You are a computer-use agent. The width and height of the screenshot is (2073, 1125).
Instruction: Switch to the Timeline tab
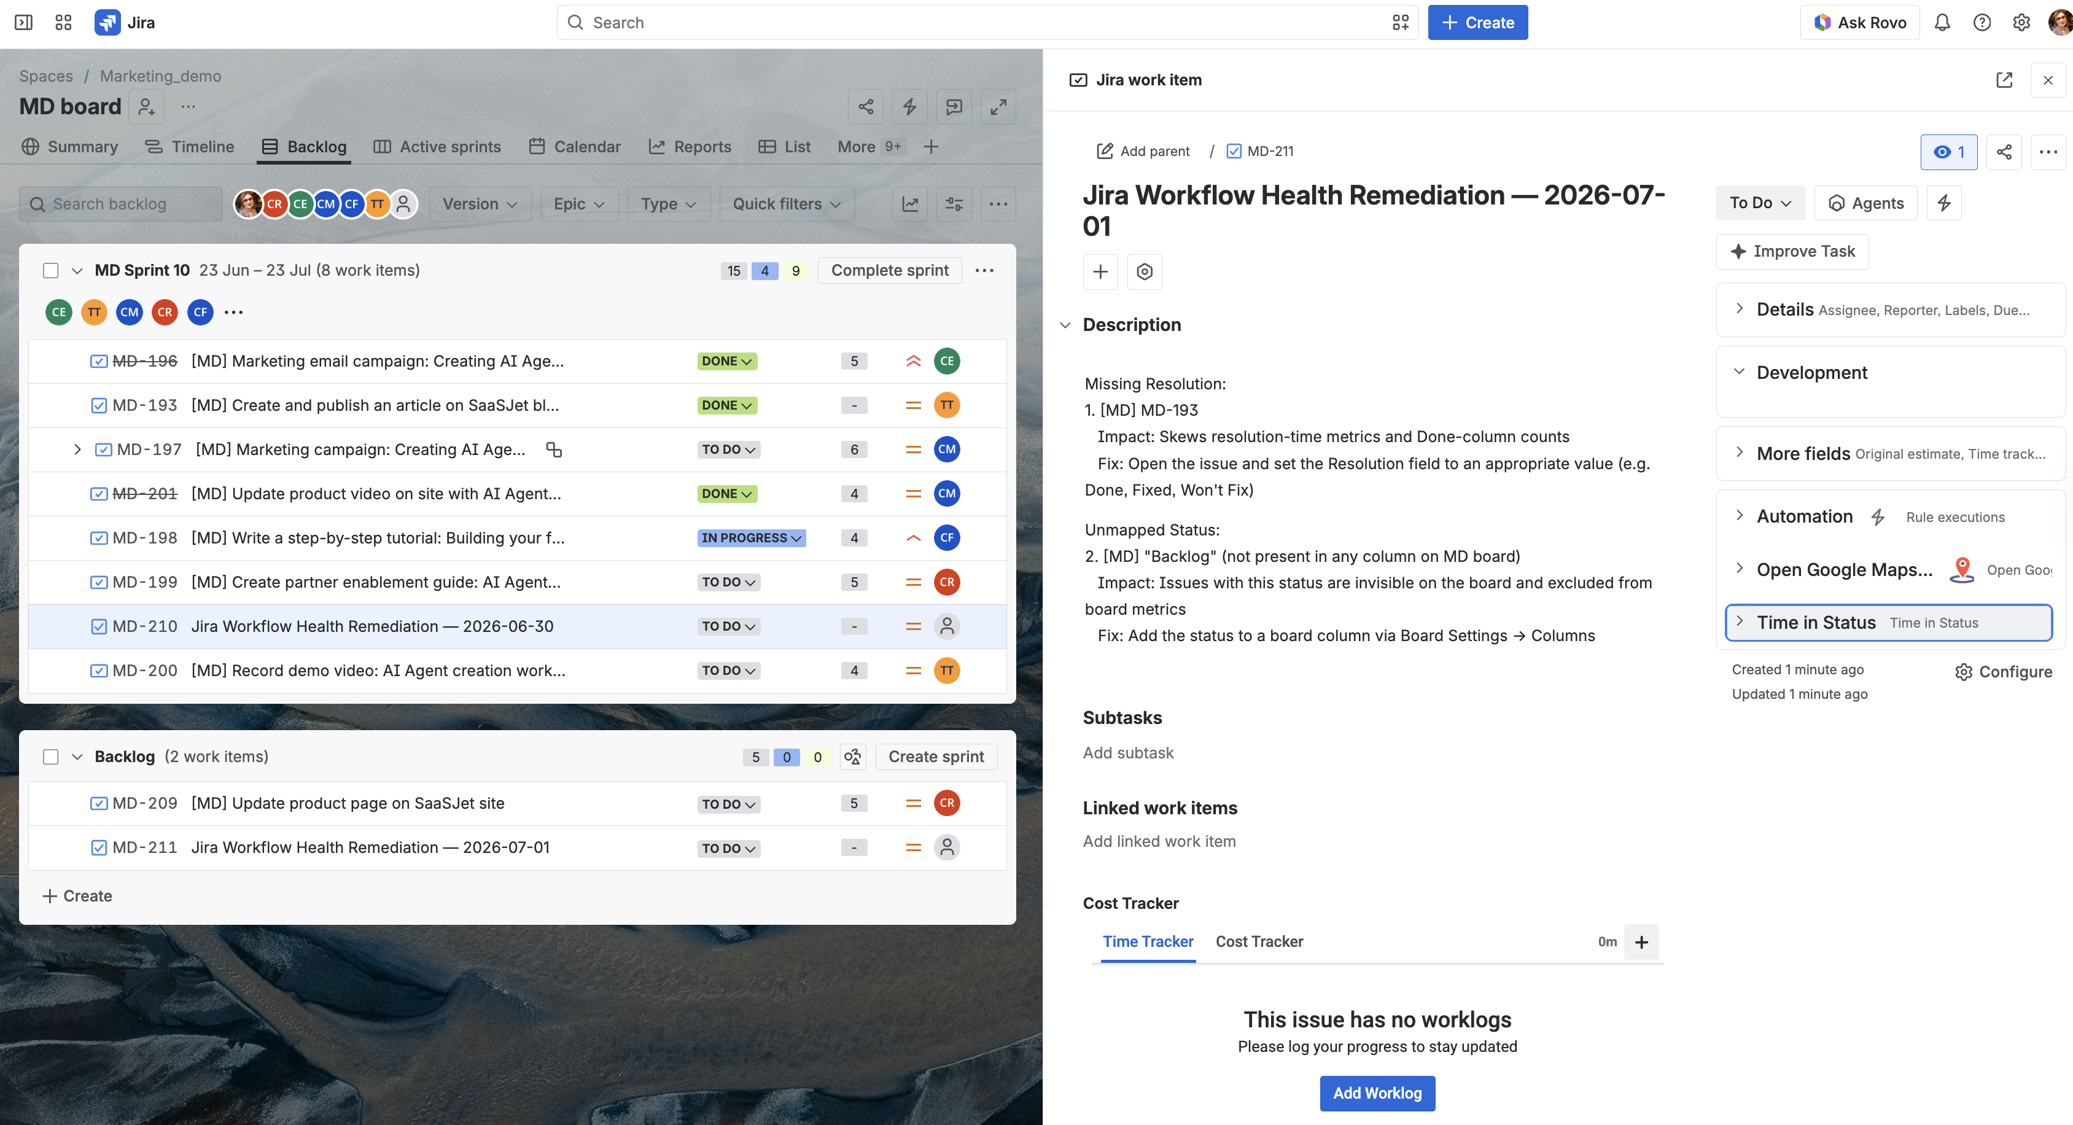click(189, 147)
